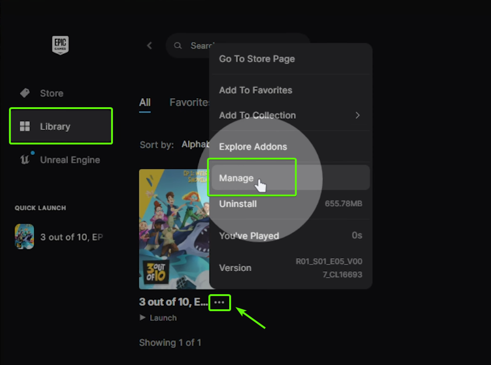The width and height of the screenshot is (491, 365).
Task: Click the search magnifier icon
Action: click(x=178, y=46)
